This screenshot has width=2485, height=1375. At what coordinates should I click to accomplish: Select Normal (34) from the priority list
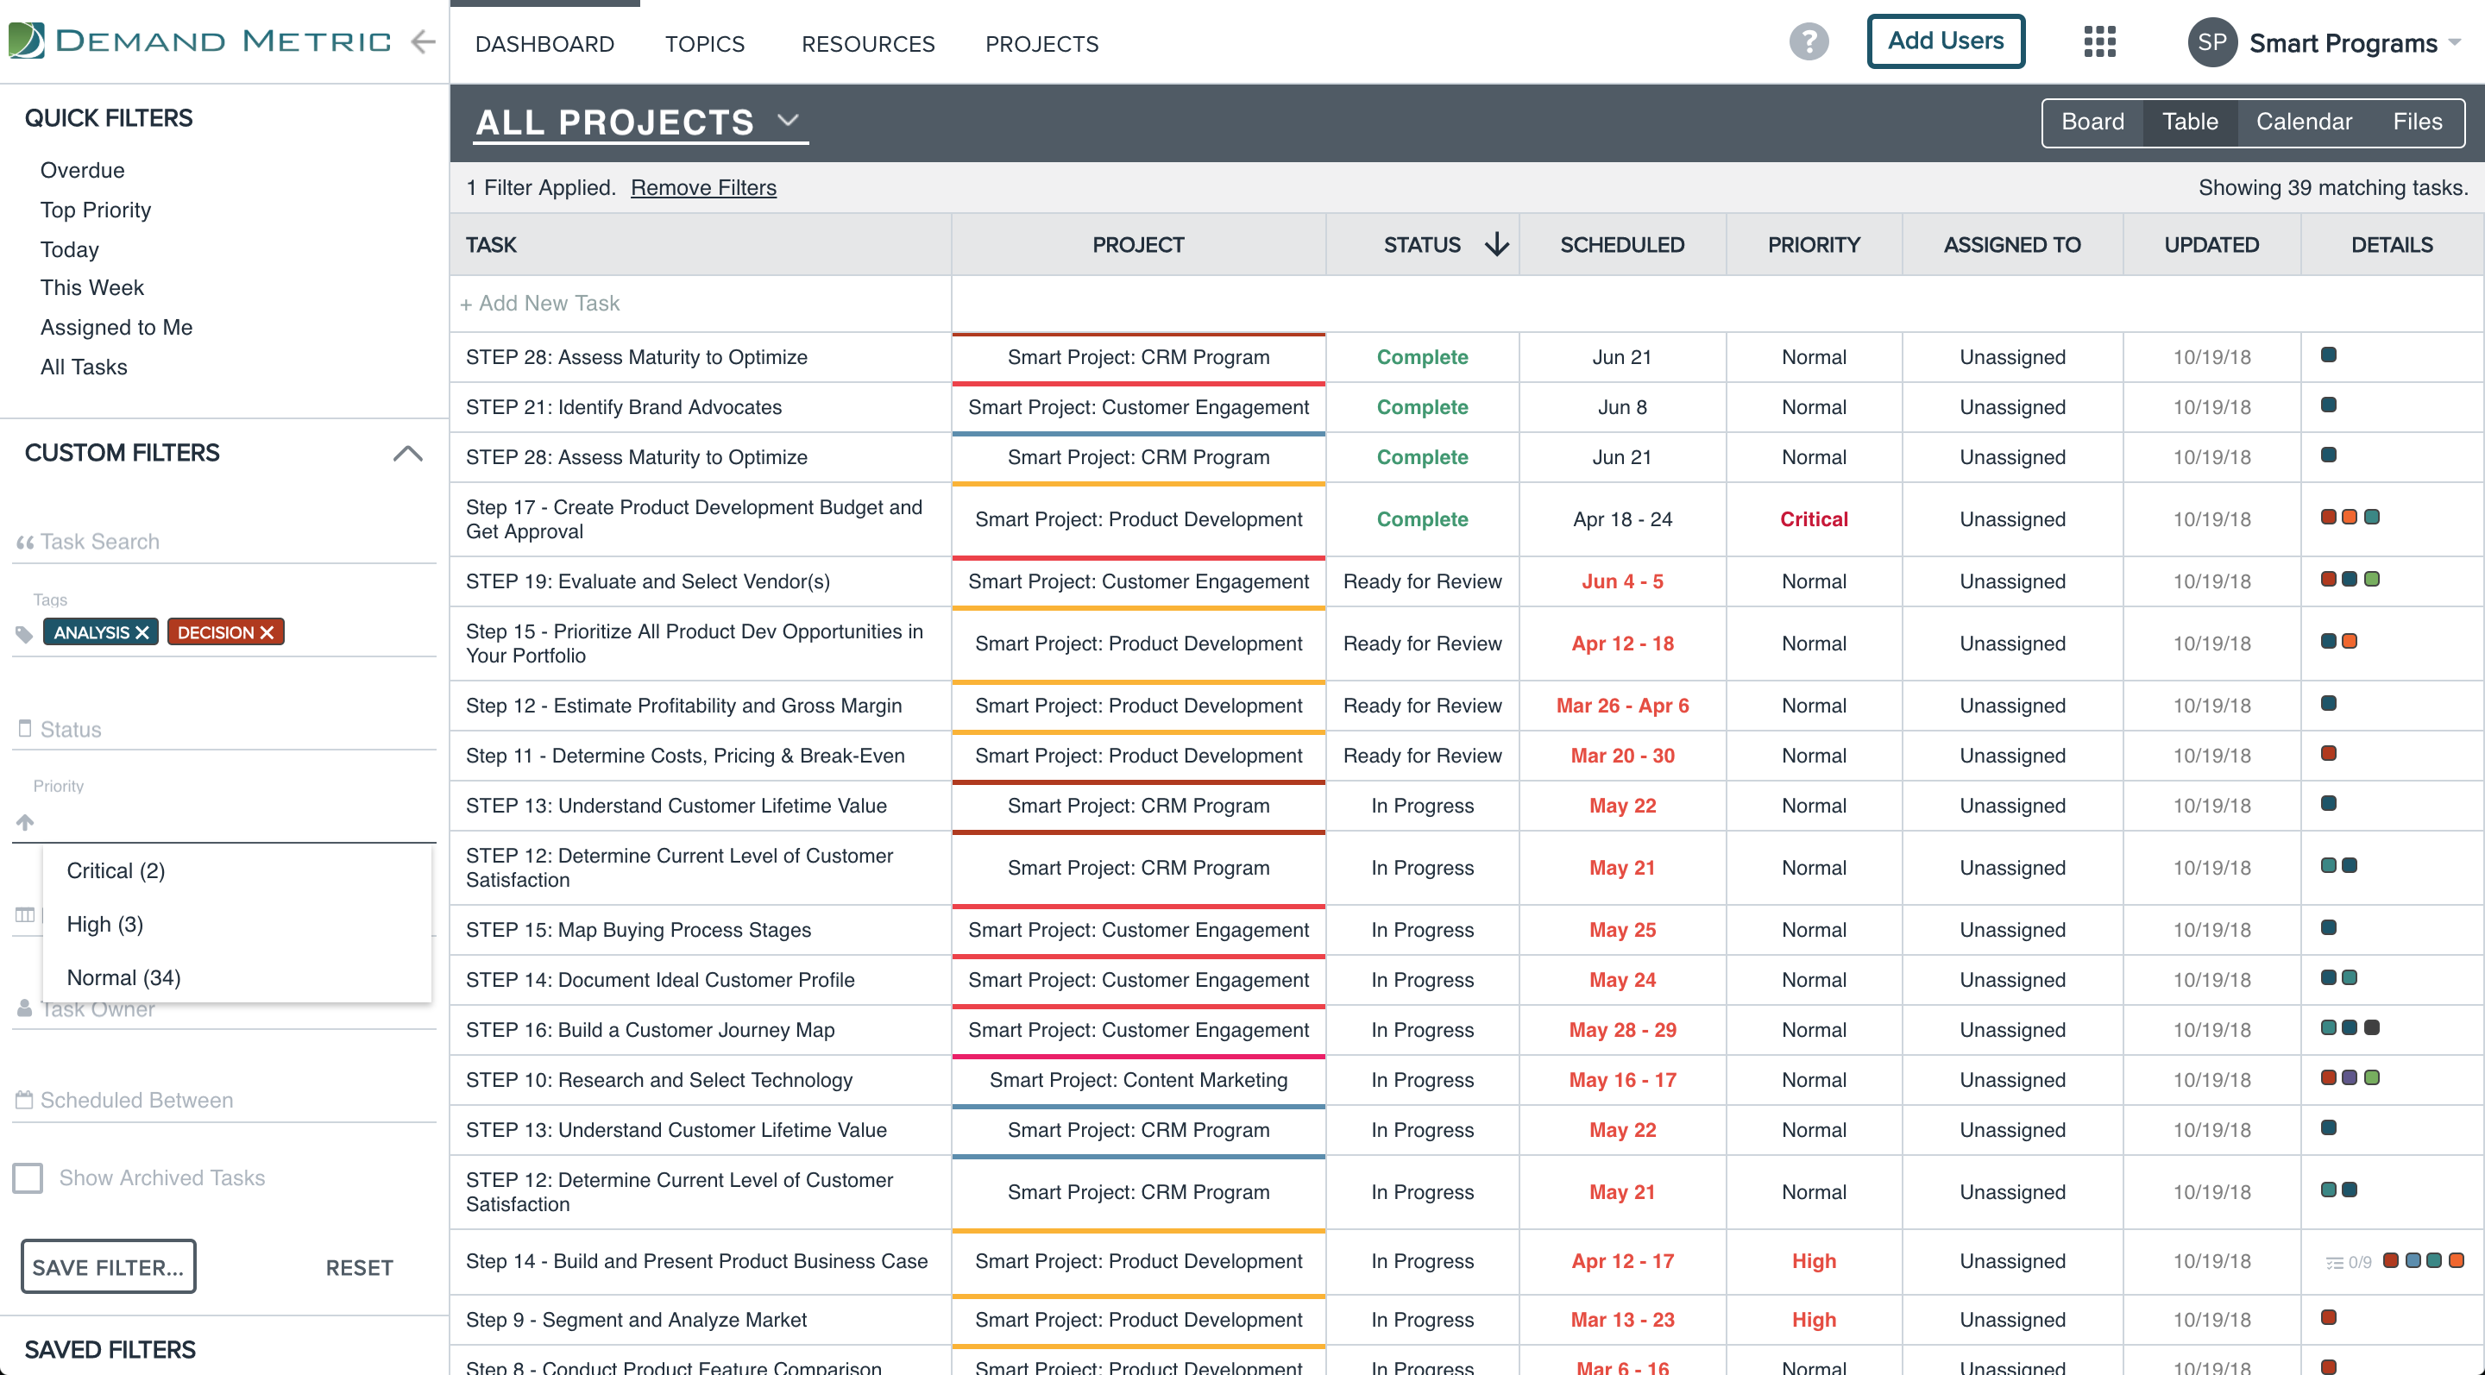coord(123,976)
